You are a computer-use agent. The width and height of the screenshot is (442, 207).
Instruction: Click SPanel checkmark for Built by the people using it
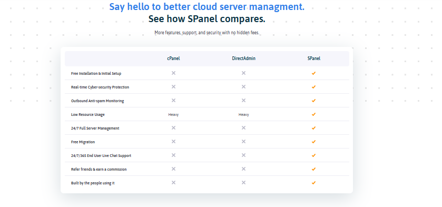[314, 183]
